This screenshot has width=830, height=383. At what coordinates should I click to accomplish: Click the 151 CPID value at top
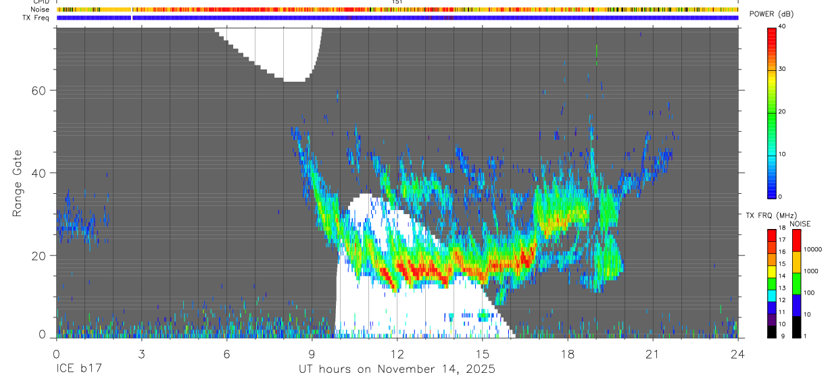(x=397, y=2)
